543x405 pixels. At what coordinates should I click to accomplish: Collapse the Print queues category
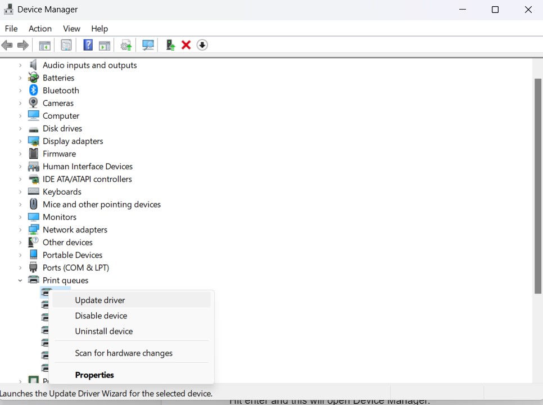click(20, 280)
